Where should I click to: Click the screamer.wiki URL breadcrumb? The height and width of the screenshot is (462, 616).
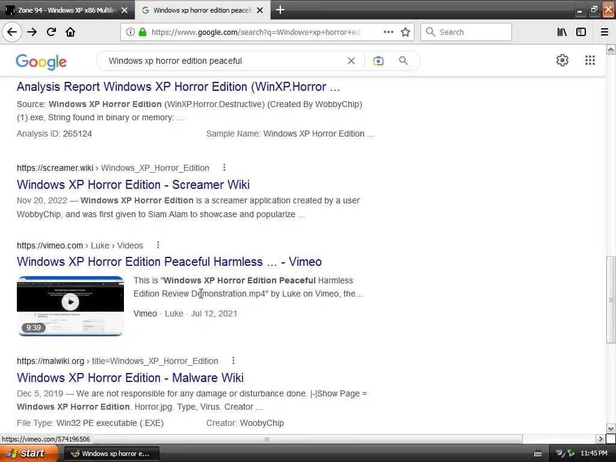click(112, 168)
